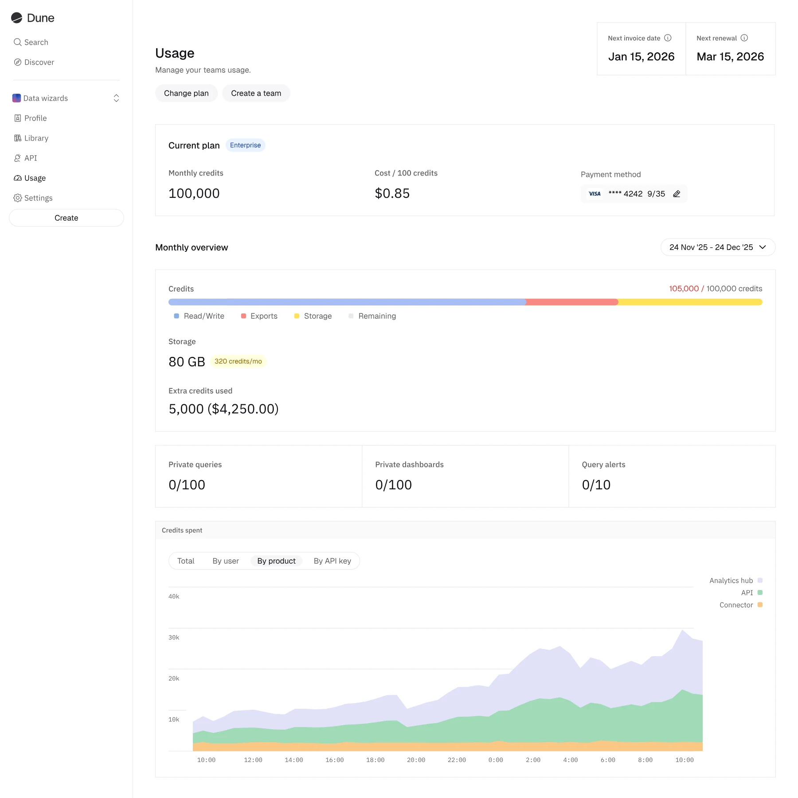Viewport: 798px width, 798px height.
Task: Click the Storage legend color swatch
Action: [297, 316]
